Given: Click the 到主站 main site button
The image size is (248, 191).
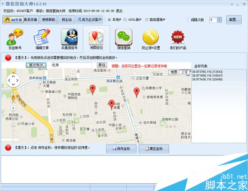Looking at the screenshot, I should coord(67,19).
